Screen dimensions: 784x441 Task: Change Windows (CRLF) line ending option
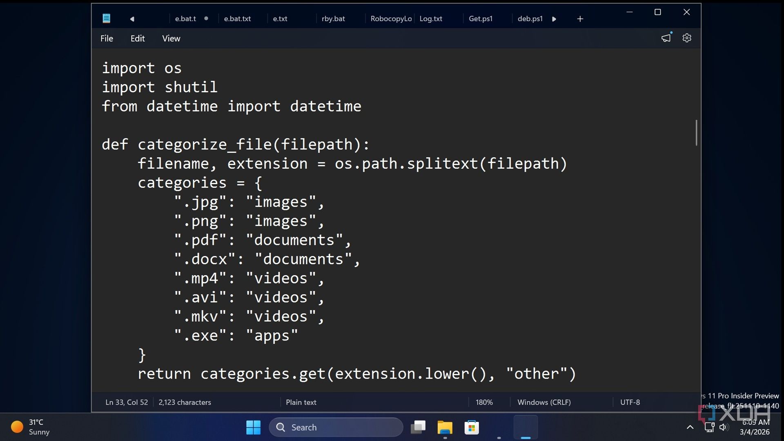pyautogui.click(x=544, y=402)
